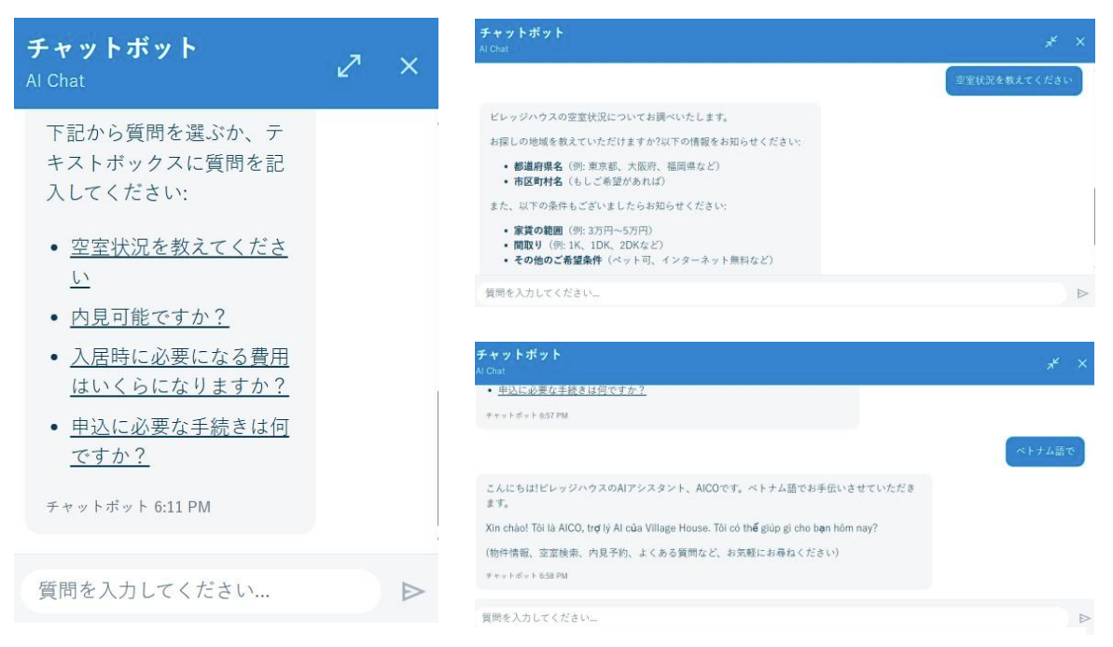Screen dimensions: 1113x647
Task: Click the text 家賃の範囲 in the bot reply
Action: tap(538, 230)
